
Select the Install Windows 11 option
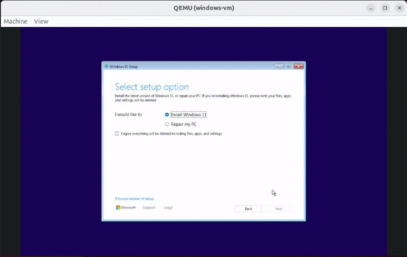pyautogui.click(x=167, y=114)
